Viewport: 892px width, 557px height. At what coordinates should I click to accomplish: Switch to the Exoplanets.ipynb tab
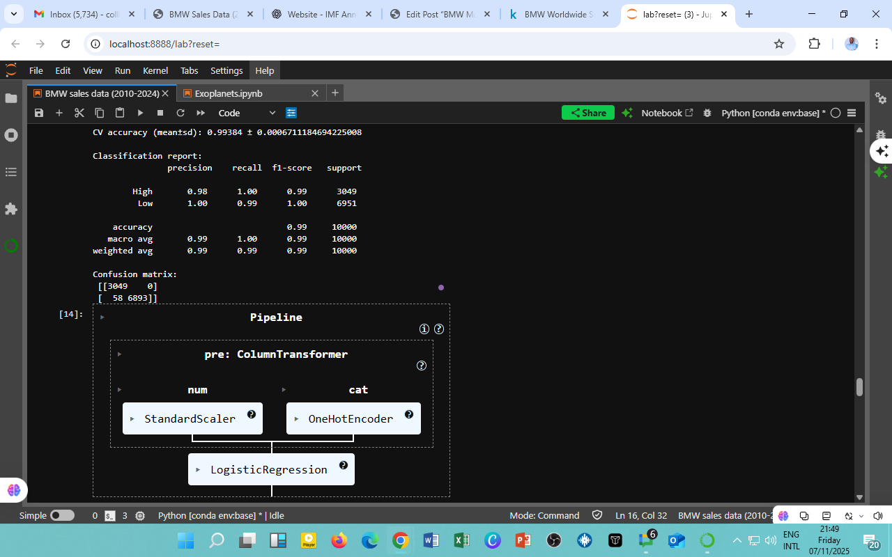[x=229, y=93]
